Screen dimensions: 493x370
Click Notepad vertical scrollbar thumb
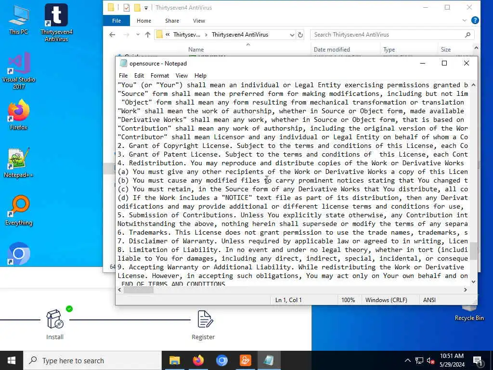(474, 251)
